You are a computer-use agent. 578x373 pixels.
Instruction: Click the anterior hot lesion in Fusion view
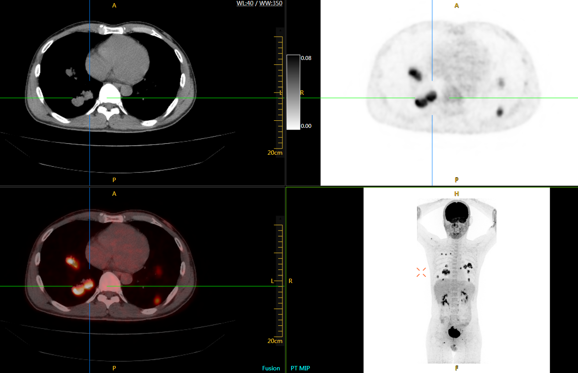coord(72,262)
